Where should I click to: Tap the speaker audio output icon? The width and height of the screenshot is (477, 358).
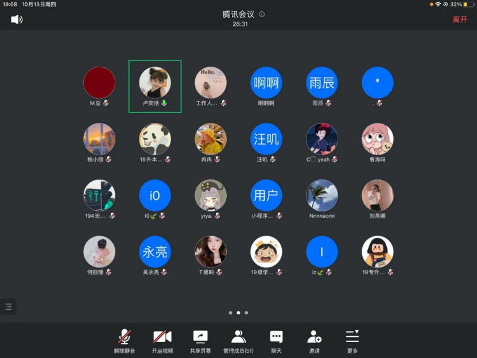pos(17,20)
